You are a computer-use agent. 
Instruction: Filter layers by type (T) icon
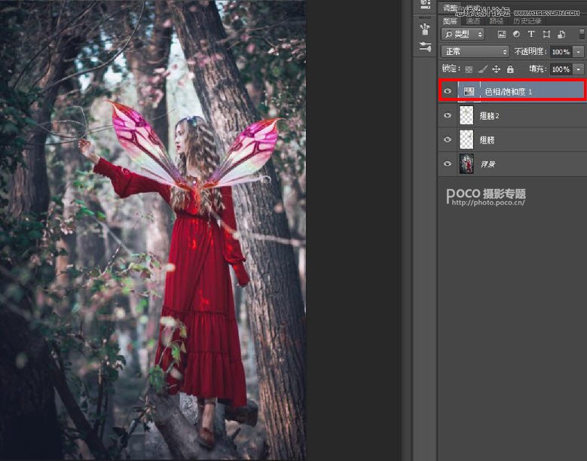[x=531, y=35]
